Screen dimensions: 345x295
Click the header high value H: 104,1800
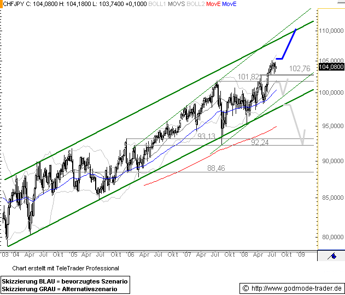(x=75, y=4)
